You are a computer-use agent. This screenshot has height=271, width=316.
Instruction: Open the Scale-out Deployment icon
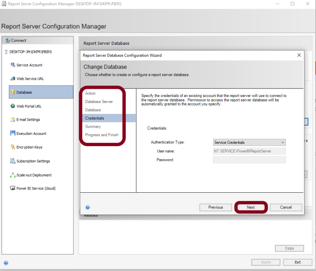point(13,175)
